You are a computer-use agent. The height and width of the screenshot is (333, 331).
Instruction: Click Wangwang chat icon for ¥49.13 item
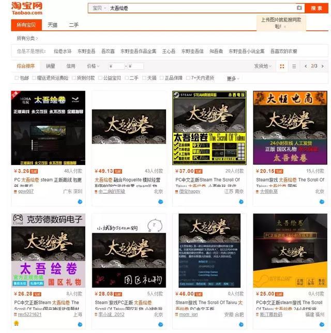point(161,202)
